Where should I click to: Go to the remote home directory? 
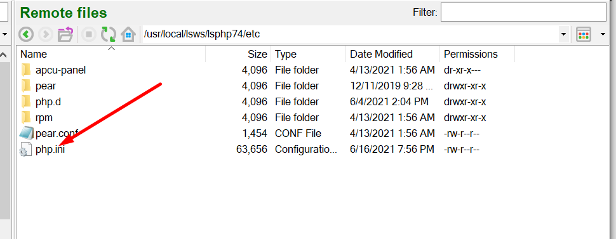click(128, 34)
